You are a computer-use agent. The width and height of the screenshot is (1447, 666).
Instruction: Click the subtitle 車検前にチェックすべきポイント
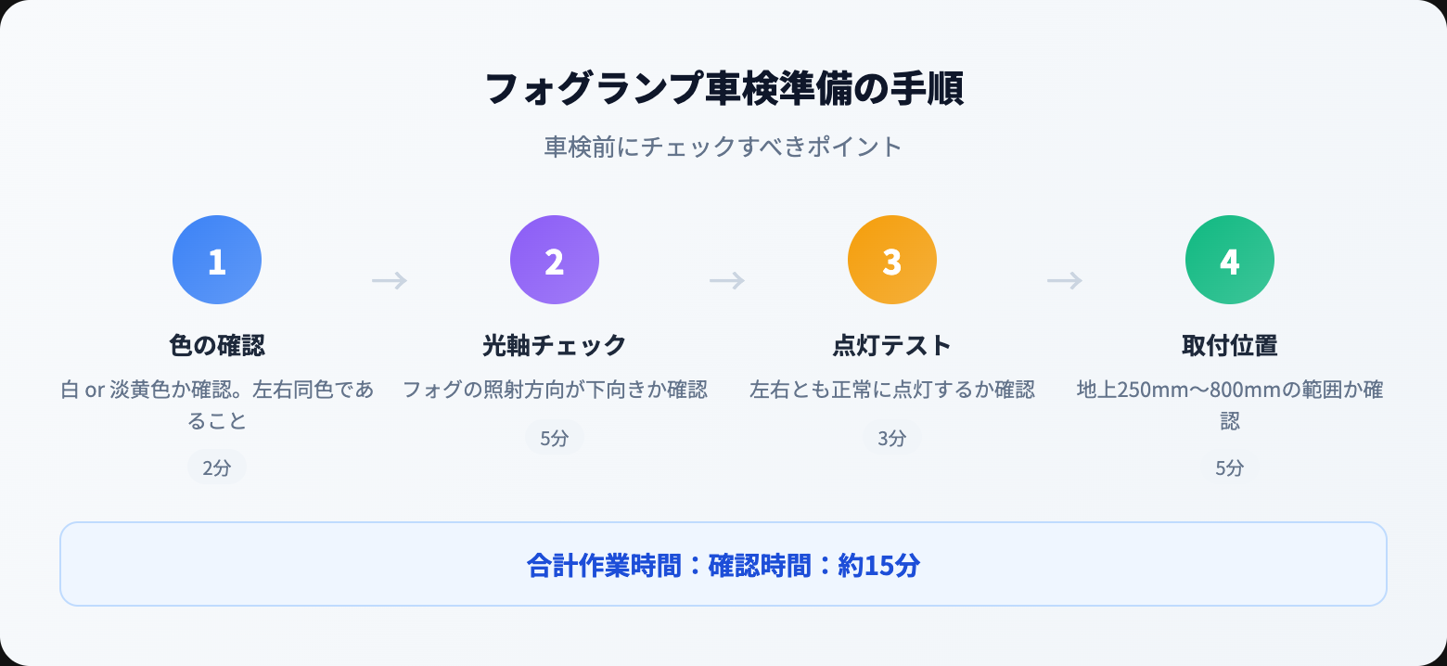(723, 147)
